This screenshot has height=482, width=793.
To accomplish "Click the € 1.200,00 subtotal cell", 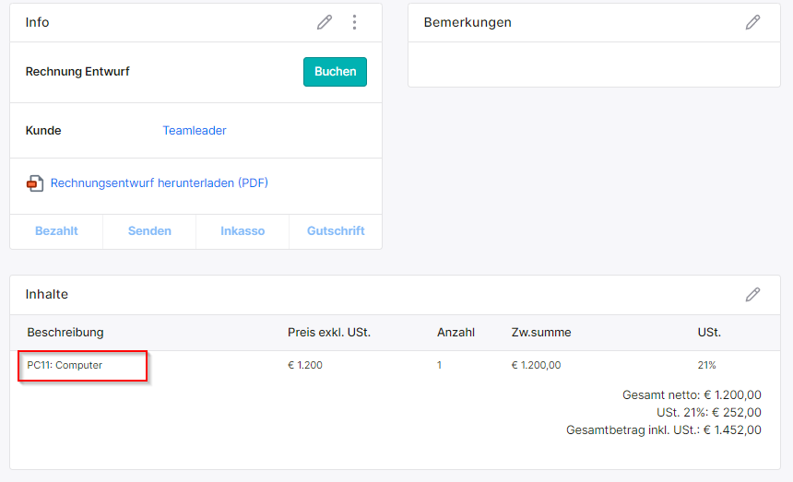I will [536, 365].
